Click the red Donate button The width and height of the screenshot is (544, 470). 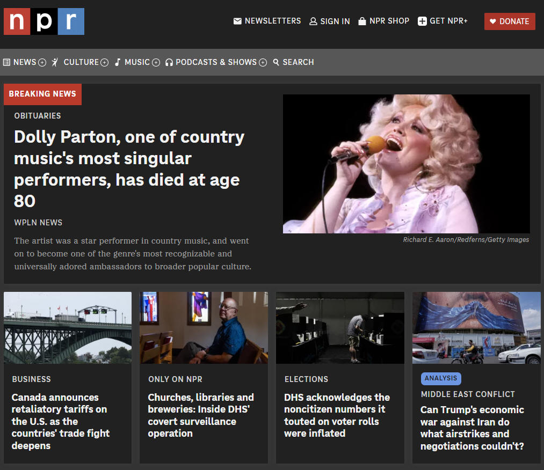510,21
